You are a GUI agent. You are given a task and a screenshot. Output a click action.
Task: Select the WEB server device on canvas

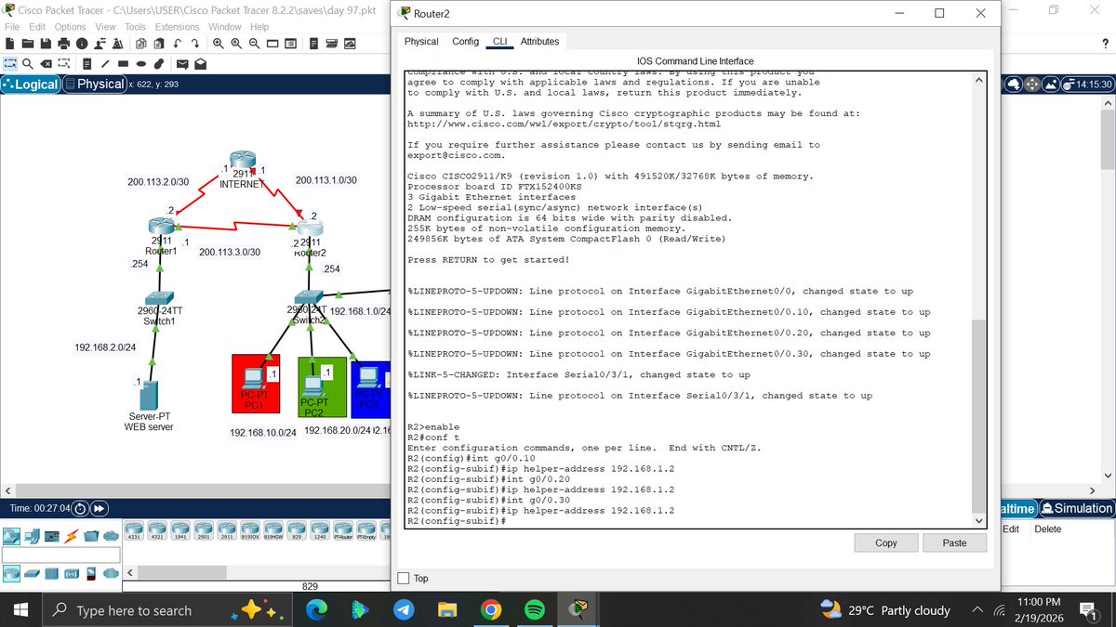[x=148, y=395]
